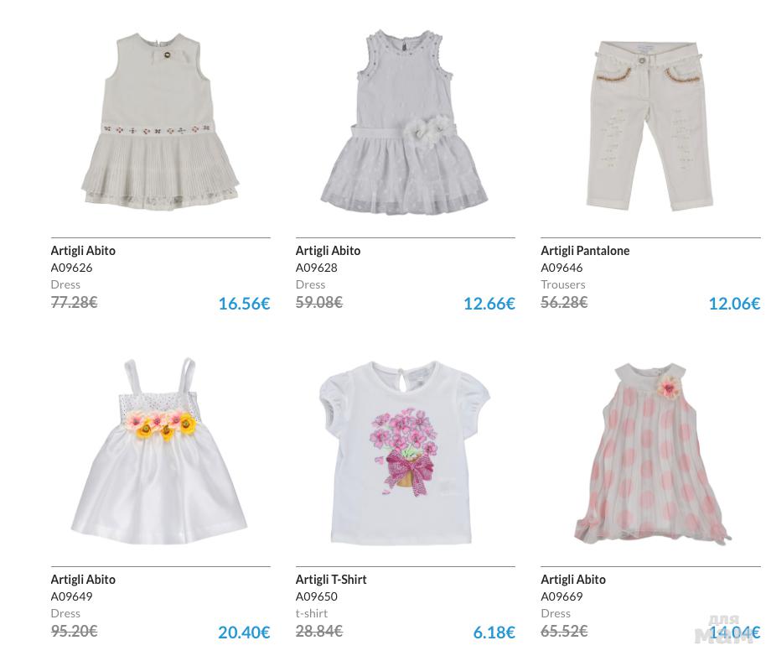This screenshot has width=766, height=656.
Task: Click the Artigli Abito title above A09626
Action: coord(83,251)
